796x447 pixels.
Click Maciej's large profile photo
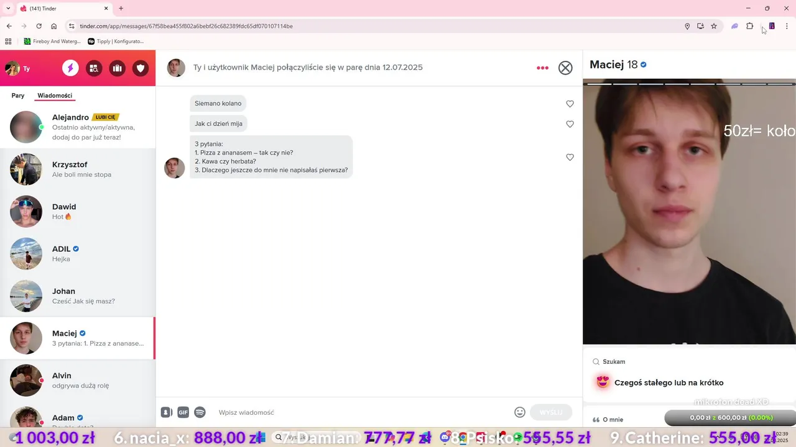click(689, 211)
